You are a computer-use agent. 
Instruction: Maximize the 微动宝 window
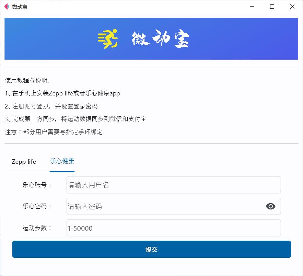(x=272, y=7)
